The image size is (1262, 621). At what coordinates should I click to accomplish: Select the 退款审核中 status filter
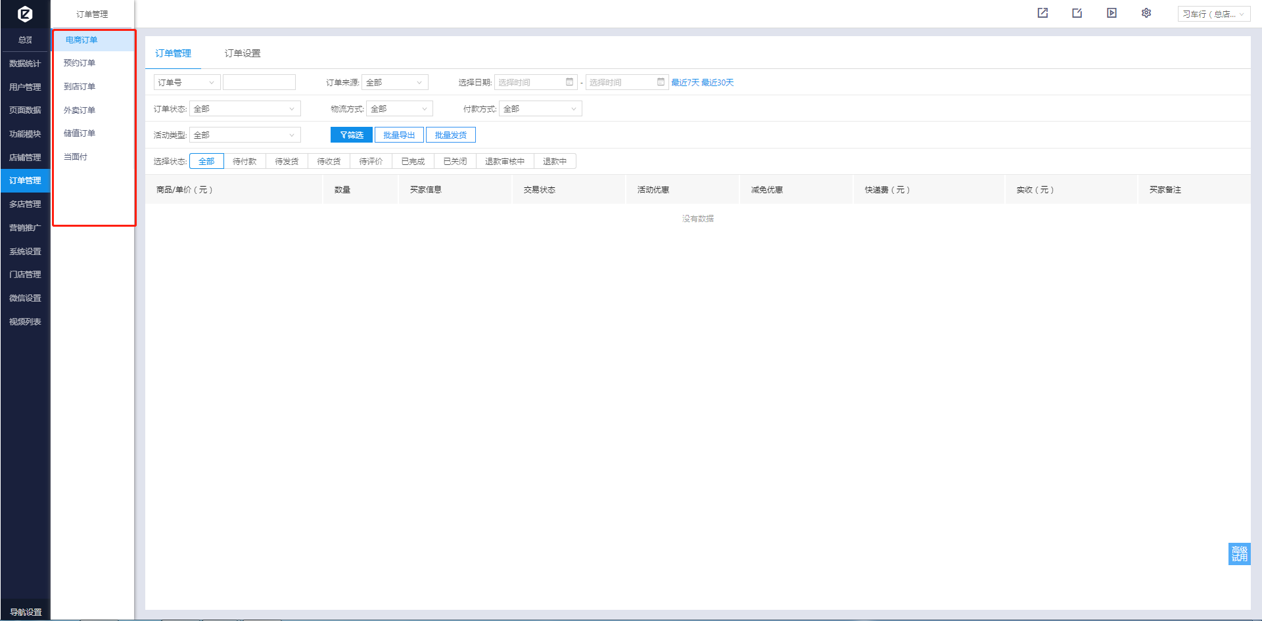[x=505, y=162]
